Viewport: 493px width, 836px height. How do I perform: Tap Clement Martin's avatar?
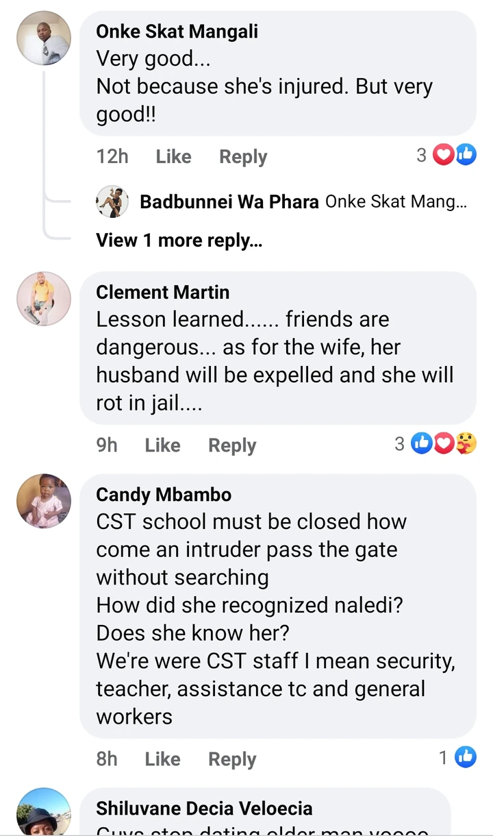44,299
